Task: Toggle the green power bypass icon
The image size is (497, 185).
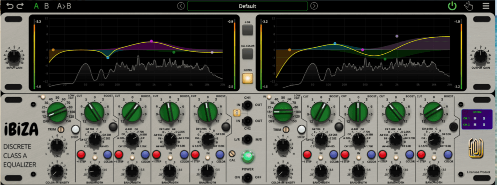Action: pos(452,6)
